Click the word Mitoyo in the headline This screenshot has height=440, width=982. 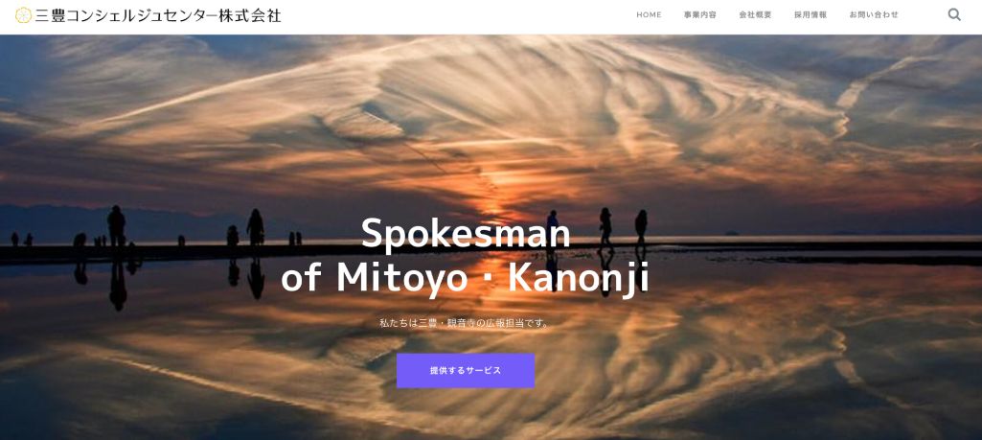tap(412, 278)
